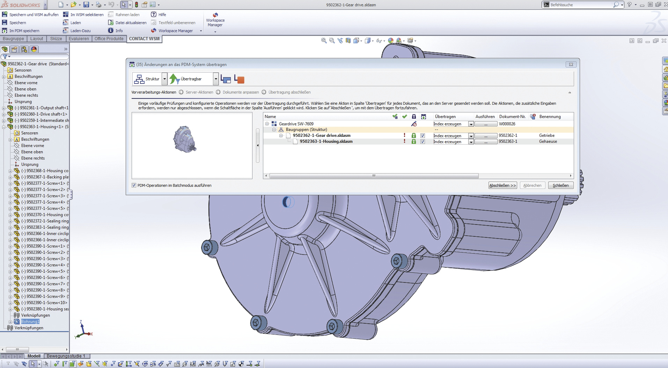Image resolution: width=668 pixels, height=368 pixels.
Task: Open the Hilfe help icon
Action: (x=154, y=15)
